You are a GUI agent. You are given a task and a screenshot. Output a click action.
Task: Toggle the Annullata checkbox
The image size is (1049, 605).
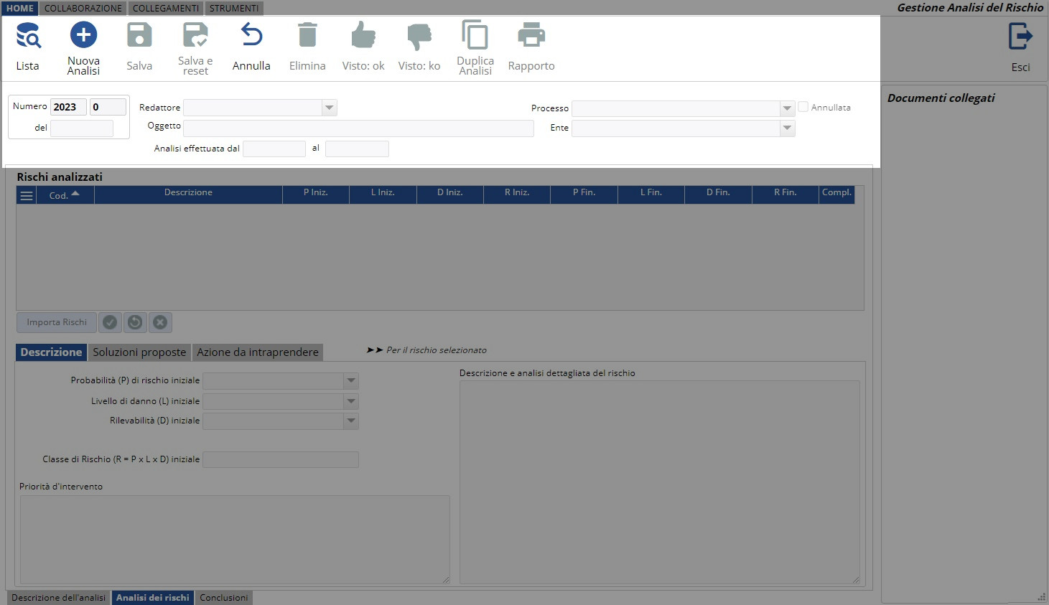[x=803, y=107]
